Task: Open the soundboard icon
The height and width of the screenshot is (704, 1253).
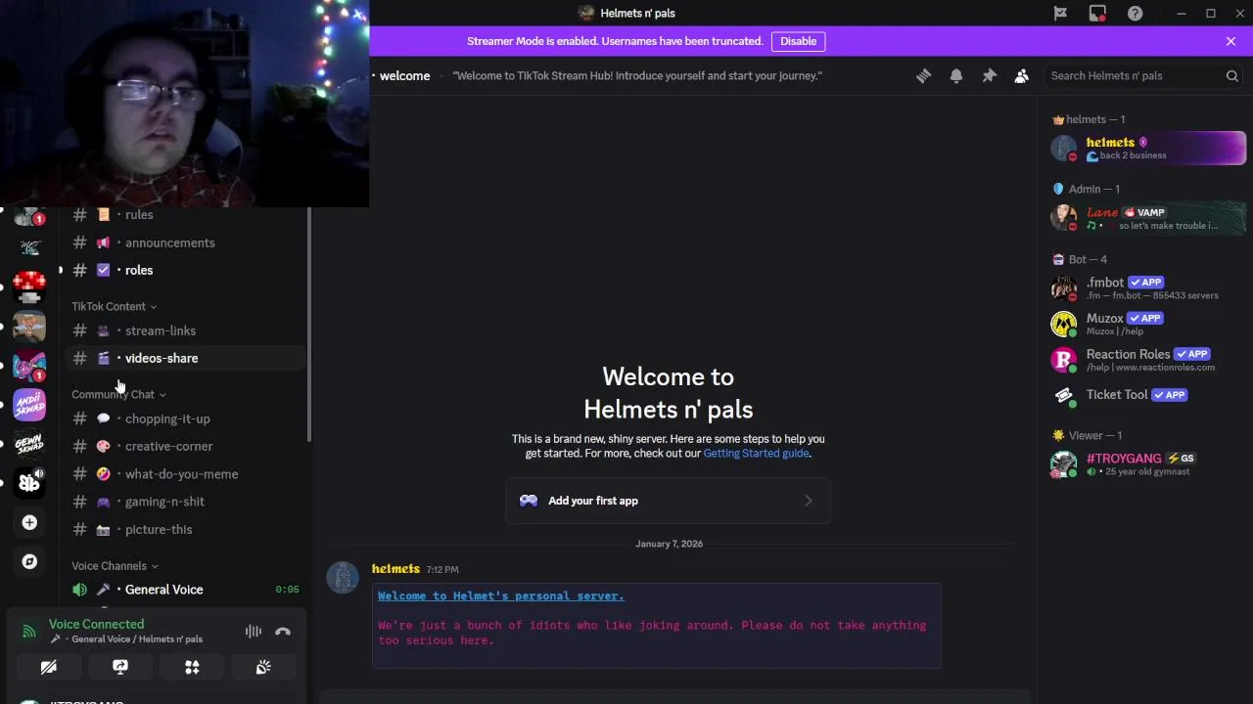Action: [x=263, y=667]
